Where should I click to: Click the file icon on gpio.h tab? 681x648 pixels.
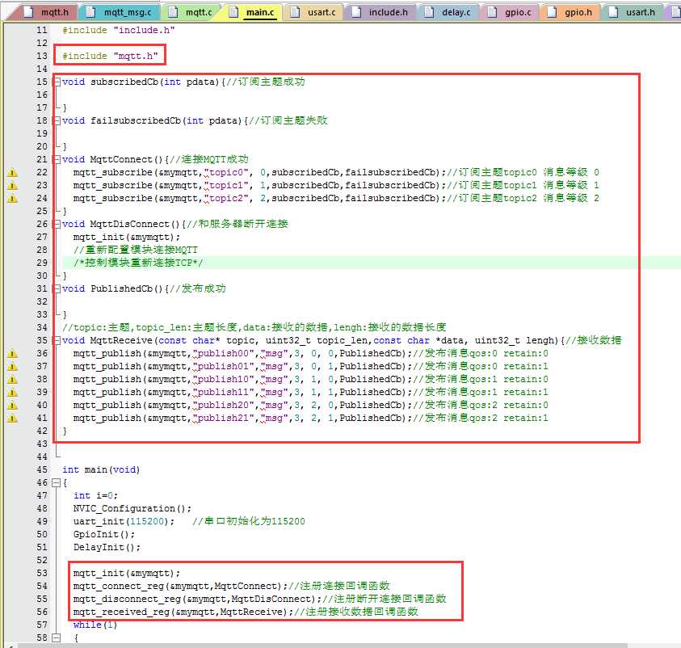(x=552, y=12)
